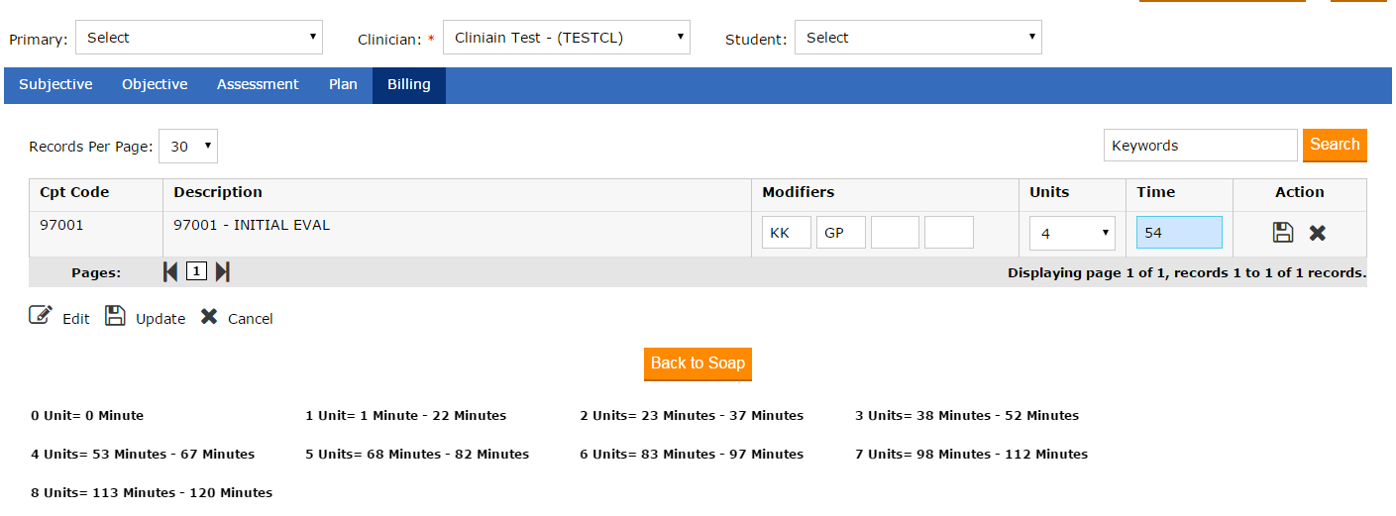The height and width of the screenshot is (516, 1396).
Task: Change the Records Per Page dropdown
Action: [187, 147]
